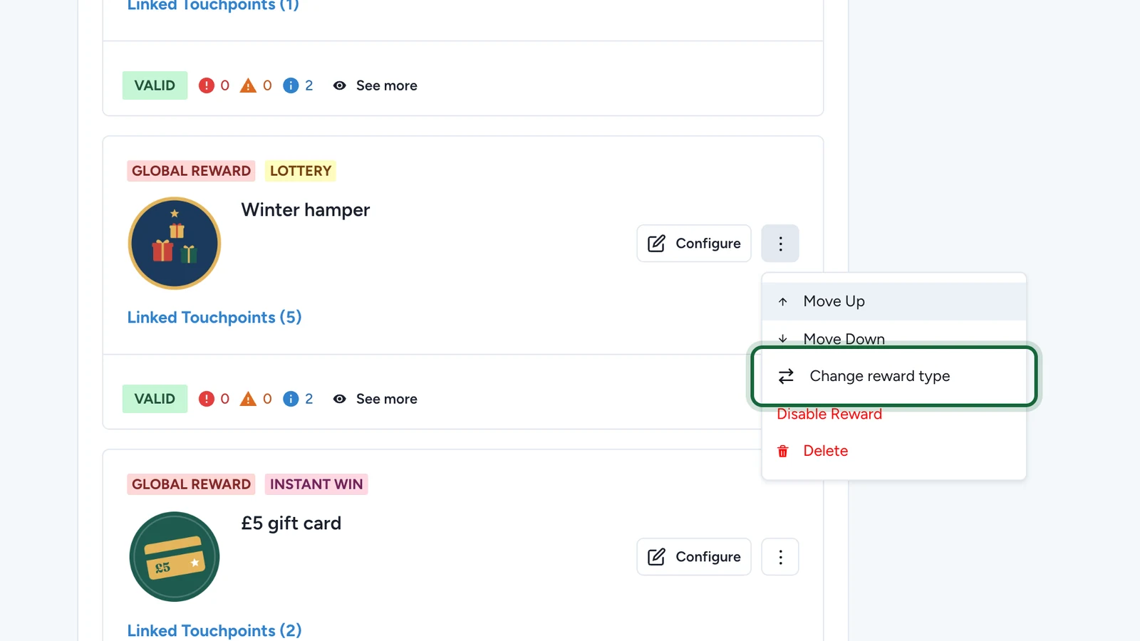
Task: Configure the £5 gift card reward
Action: (x=694, y=557)
